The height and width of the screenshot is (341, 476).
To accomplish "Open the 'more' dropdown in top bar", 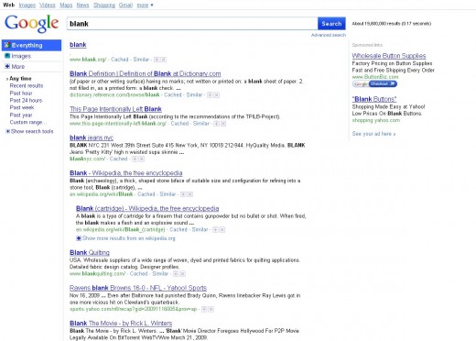I will point(145,5).
